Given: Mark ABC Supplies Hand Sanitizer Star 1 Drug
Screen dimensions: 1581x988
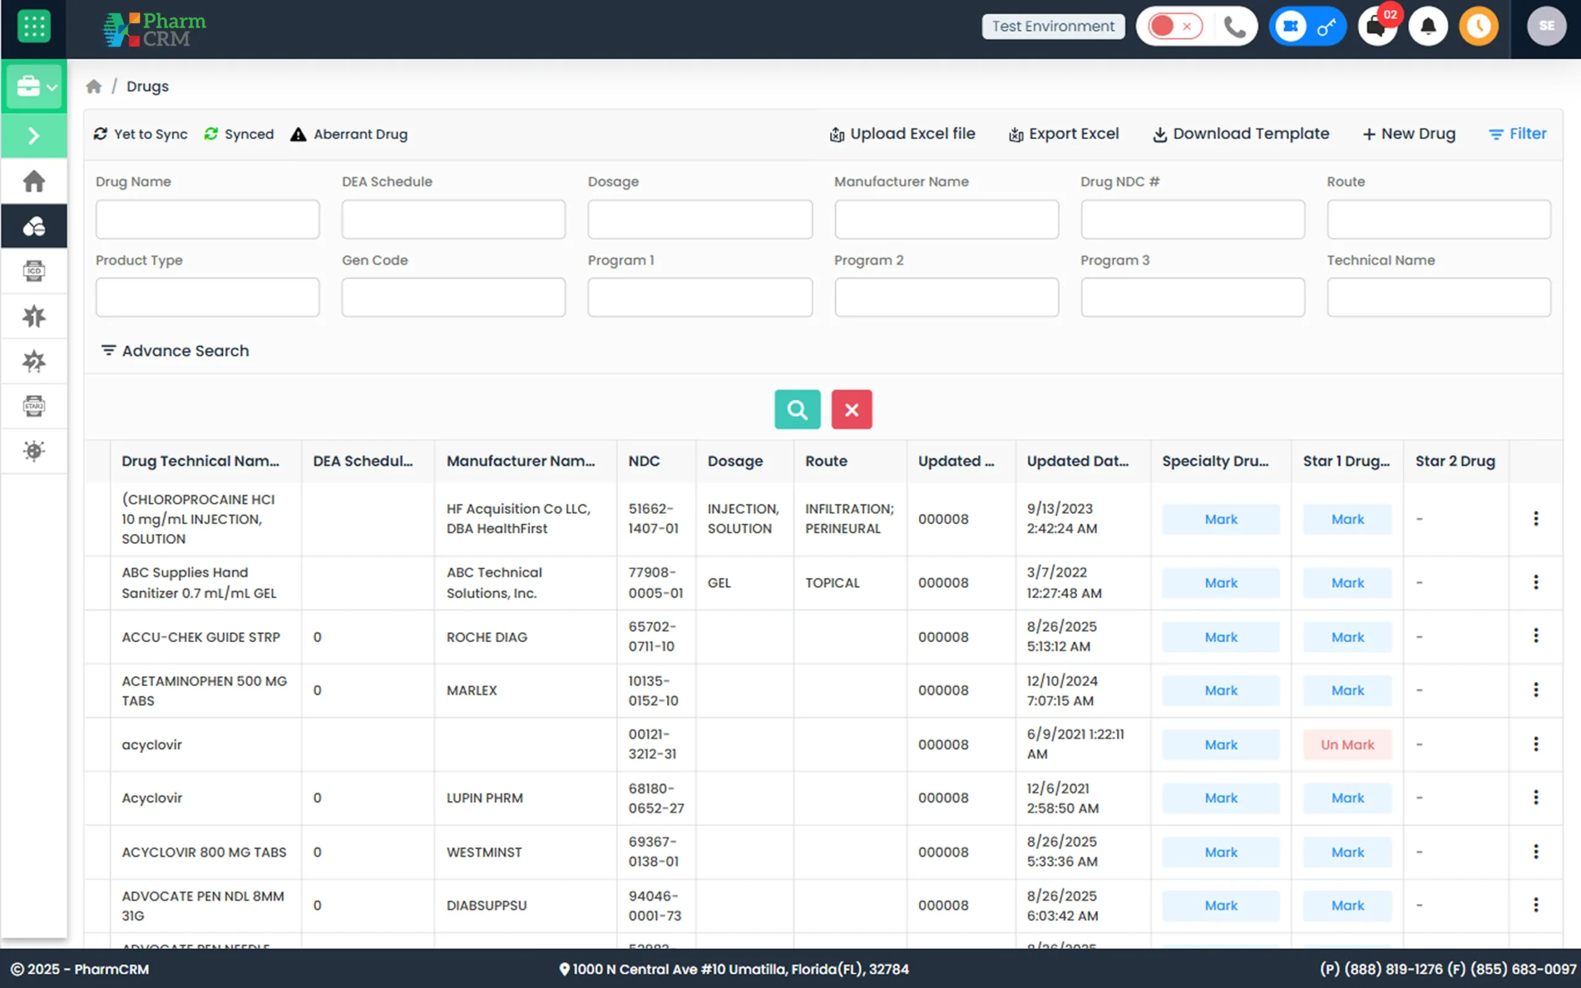Looking at the screenshot, I should point(1347,582).
